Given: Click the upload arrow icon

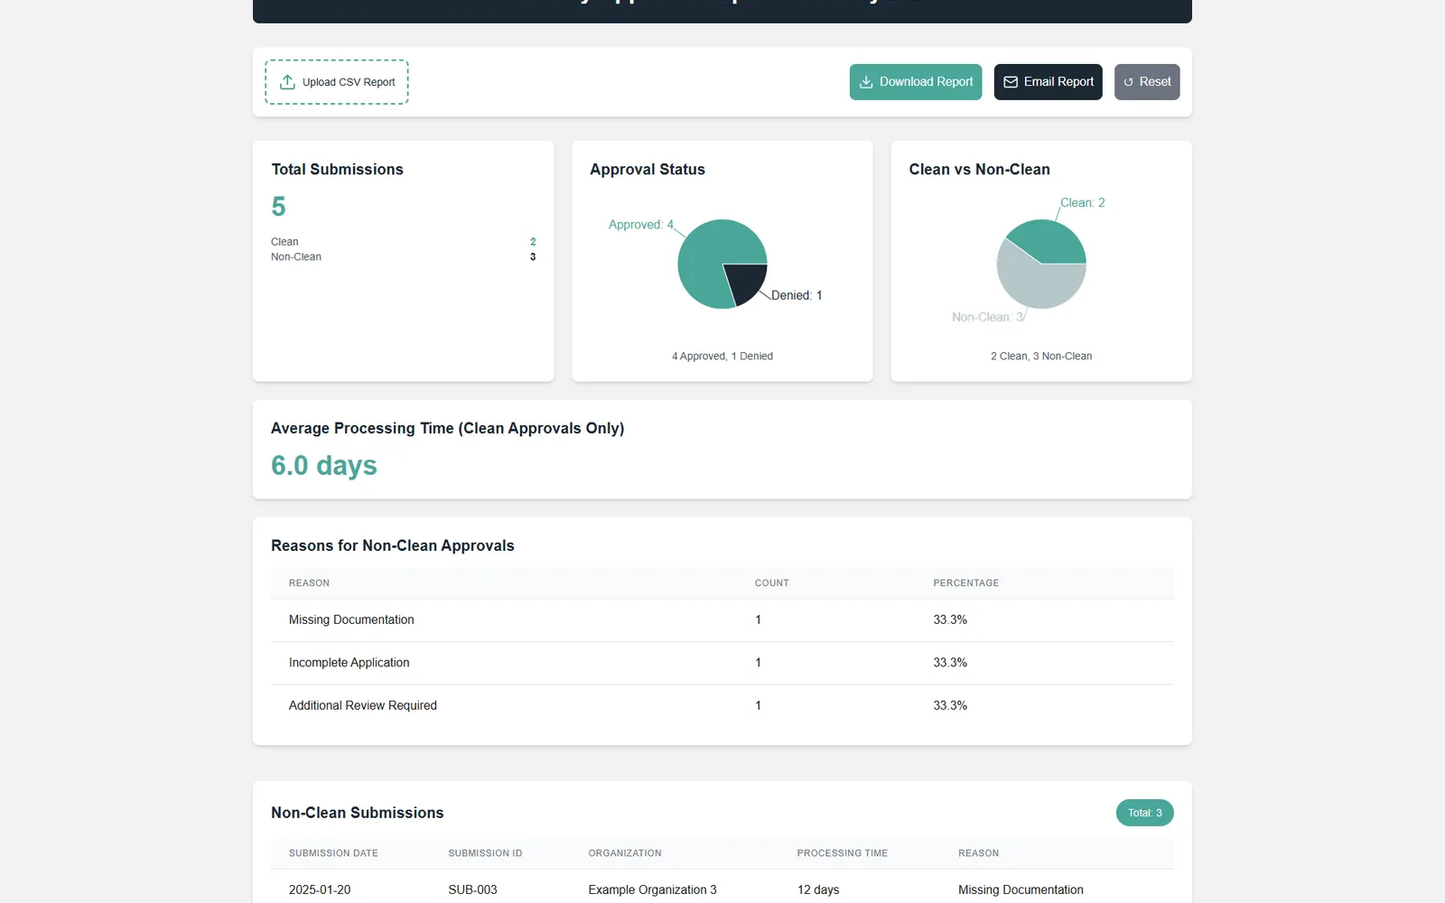Looking at the screenshot, I should (287, 82).
